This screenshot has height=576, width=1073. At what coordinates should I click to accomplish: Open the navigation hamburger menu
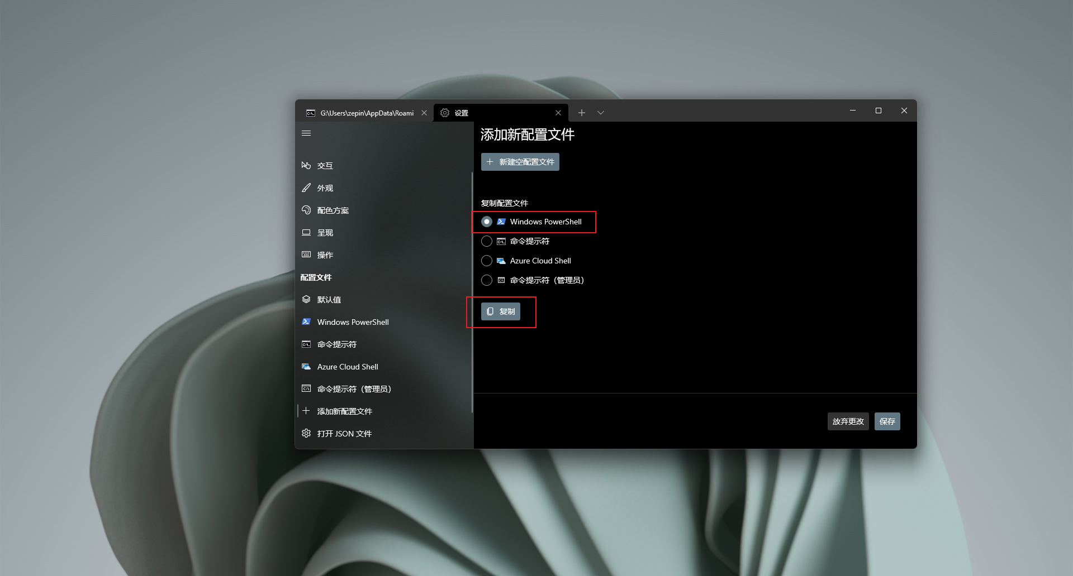click(x=306, y=133)
